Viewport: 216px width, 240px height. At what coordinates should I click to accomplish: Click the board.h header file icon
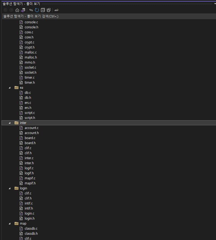coord(21,143)
